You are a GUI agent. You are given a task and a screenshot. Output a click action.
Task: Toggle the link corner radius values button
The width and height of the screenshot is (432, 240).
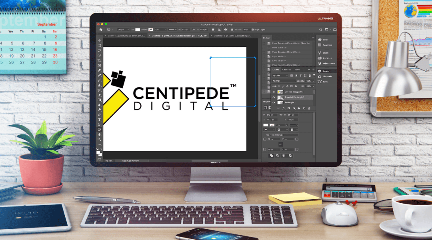(280, 144)
